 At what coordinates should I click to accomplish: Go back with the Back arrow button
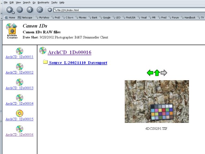[x=9, y=10]
